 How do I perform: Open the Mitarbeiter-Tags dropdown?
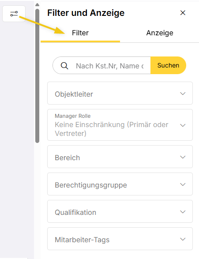point(120,239)
